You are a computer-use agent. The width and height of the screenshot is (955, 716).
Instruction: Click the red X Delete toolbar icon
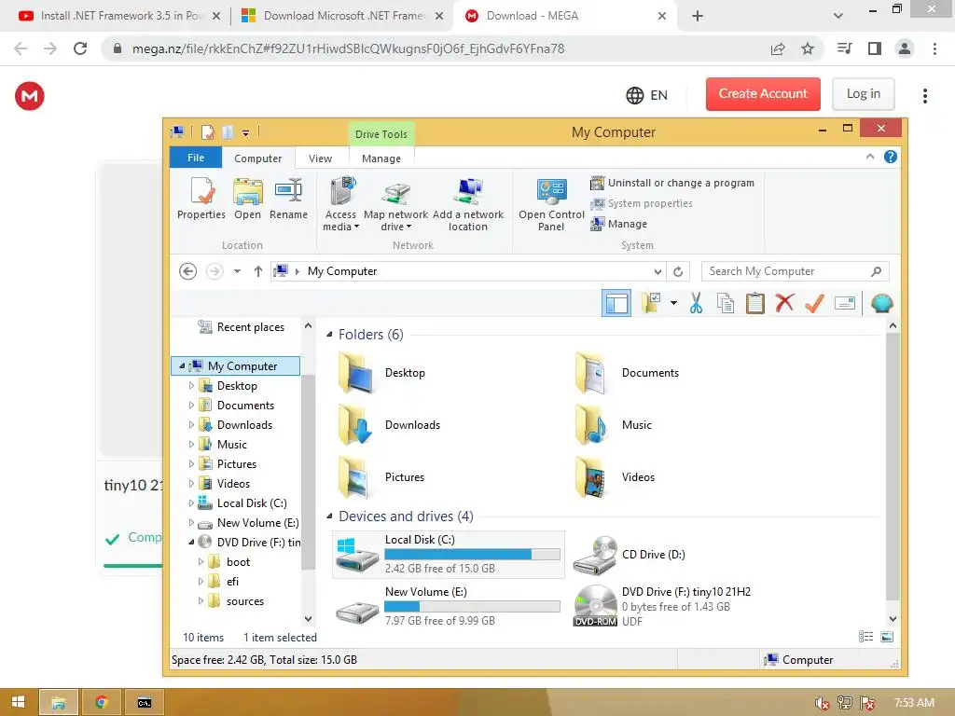pyautogui.click(x=784, y=303)
